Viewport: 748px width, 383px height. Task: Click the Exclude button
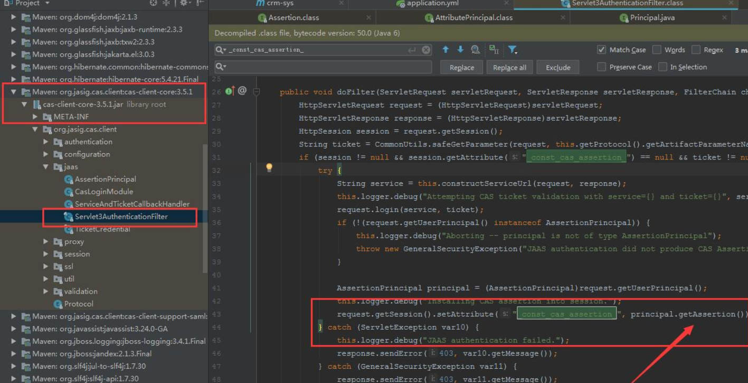point(558,68)
